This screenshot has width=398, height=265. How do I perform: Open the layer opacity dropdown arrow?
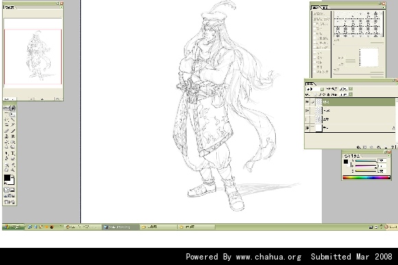tap(351, 88)
